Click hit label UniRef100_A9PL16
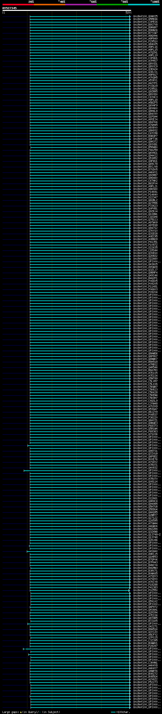 [145, 47]
